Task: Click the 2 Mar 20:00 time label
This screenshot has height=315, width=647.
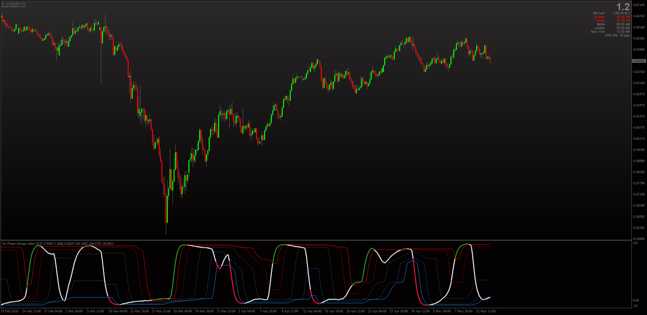Action: (x=74, y=311)
